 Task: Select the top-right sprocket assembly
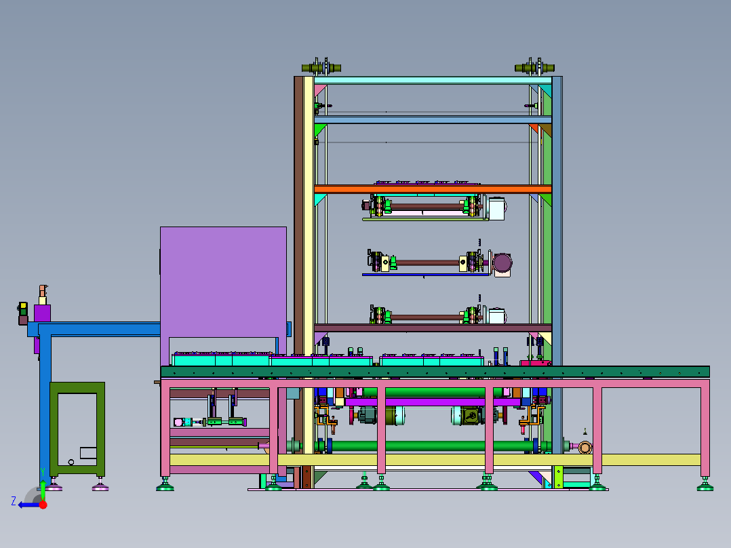[x=534, y=68]
